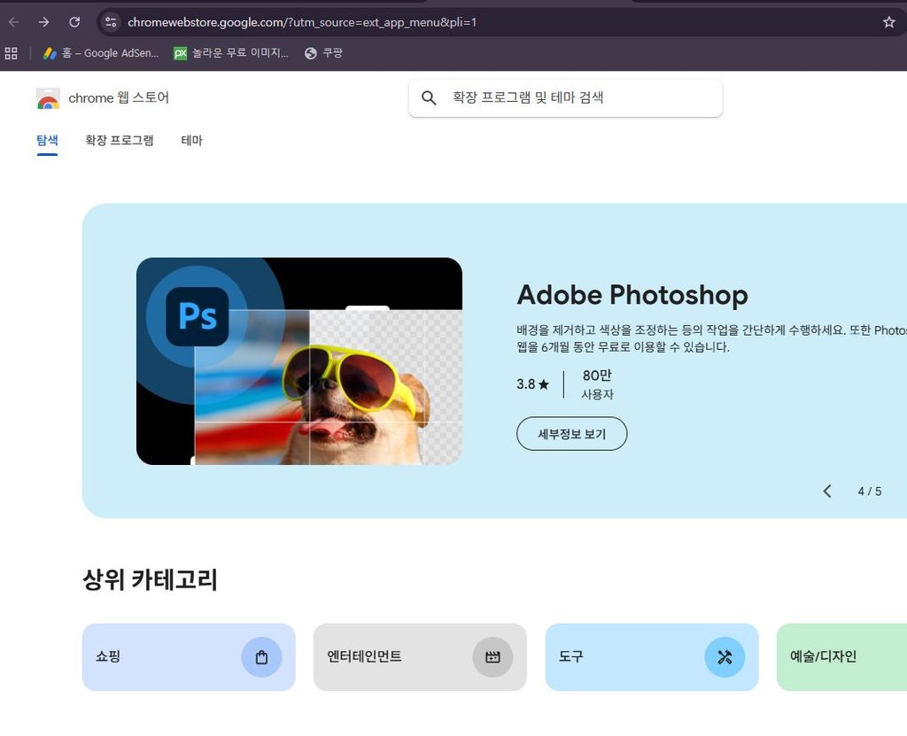Click the 3.8 star rating
Image resolution: width=907 pixels, height=736 pixels.
(532, 384)
